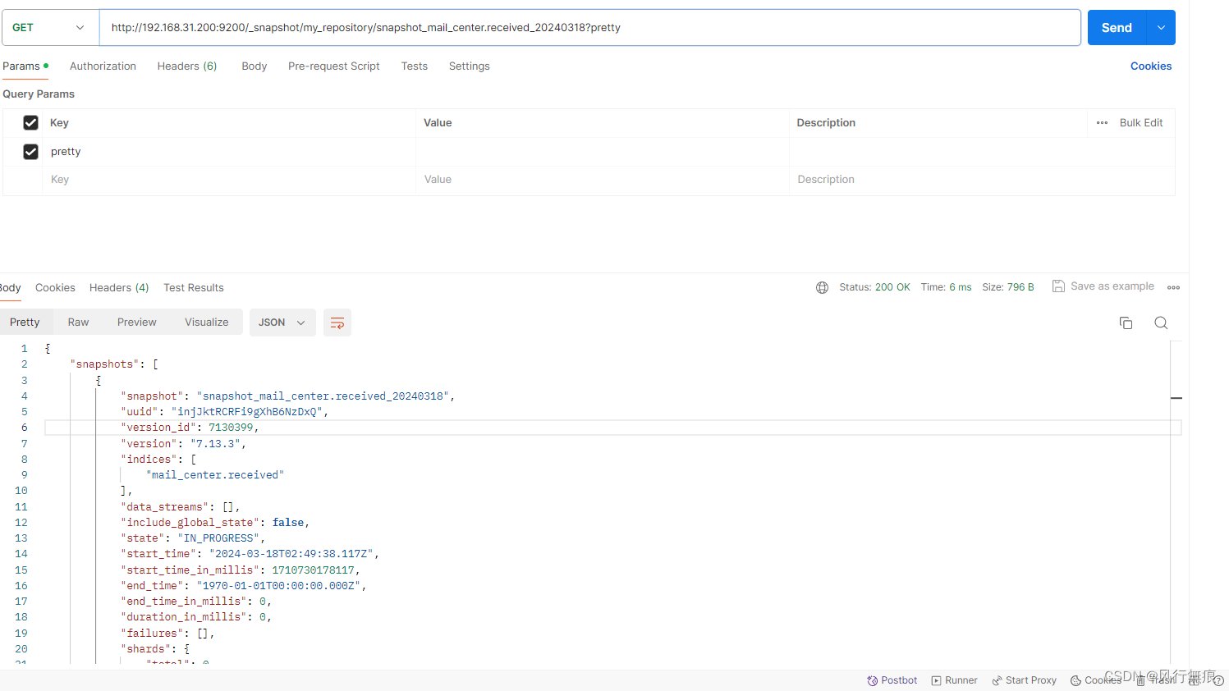Open the Send button dropdown arrow
The height and width of the screenshot is (691, 1229).
point(1161,27)
